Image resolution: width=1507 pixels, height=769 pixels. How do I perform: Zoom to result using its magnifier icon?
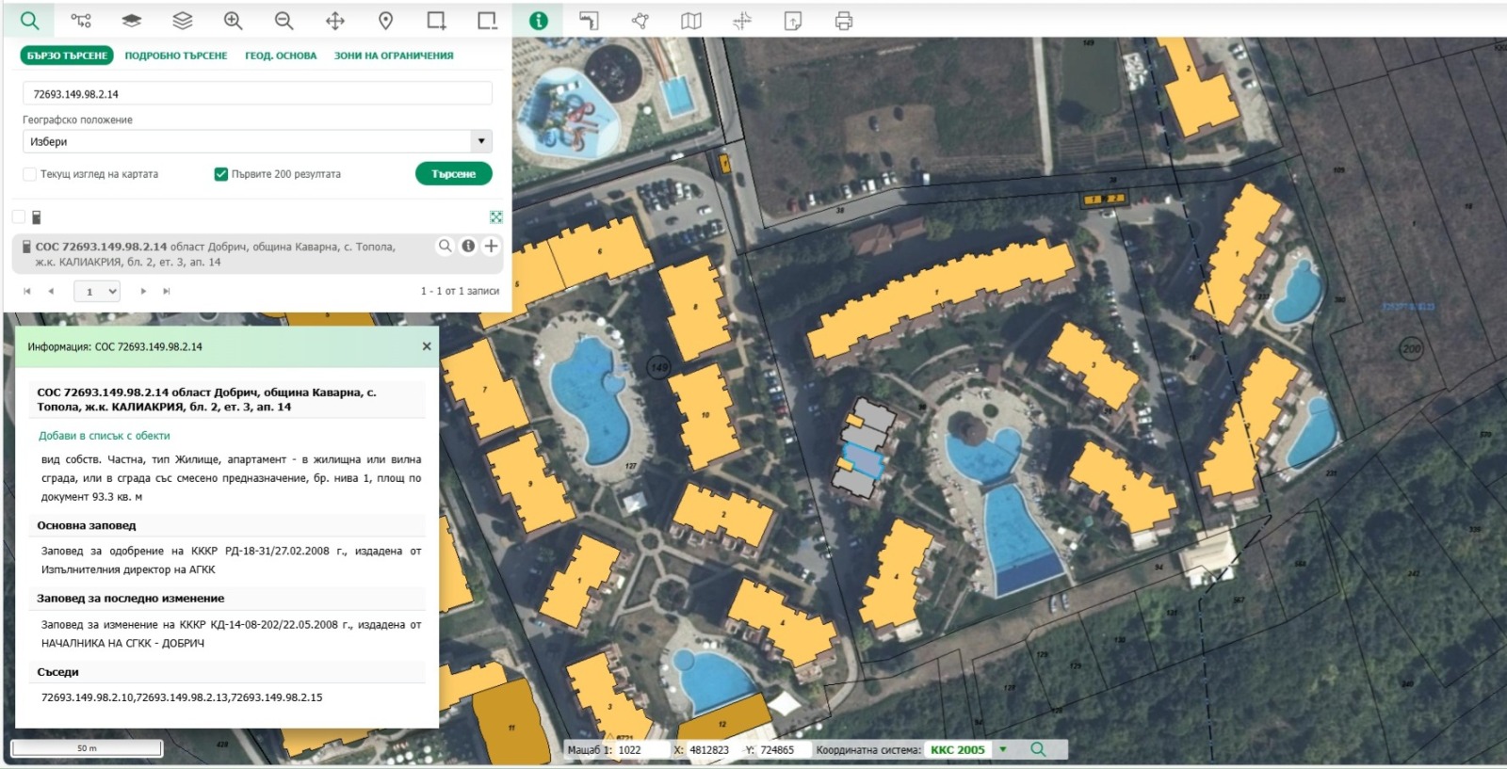pyautogui.click(x=445, y=246)
